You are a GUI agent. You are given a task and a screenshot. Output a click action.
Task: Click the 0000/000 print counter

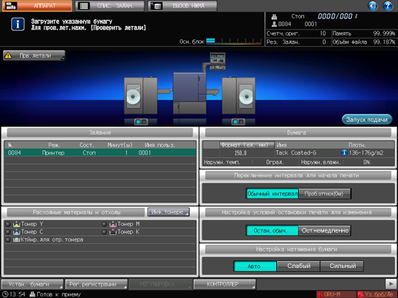tap(337, 16)
